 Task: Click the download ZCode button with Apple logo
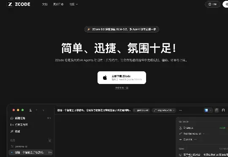[122, 78]
